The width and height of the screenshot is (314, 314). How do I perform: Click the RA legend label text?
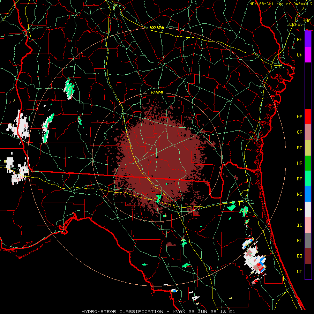click(300, 179)
